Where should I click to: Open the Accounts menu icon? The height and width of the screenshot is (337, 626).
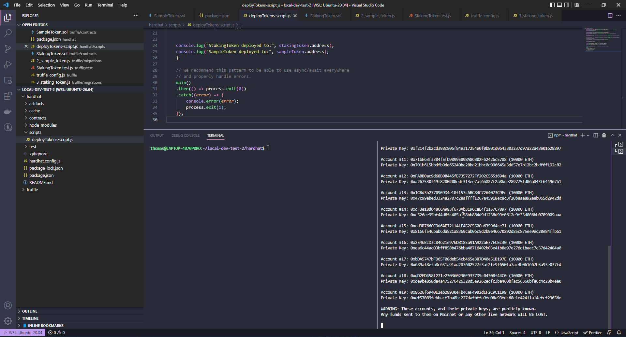click(8, 305)
